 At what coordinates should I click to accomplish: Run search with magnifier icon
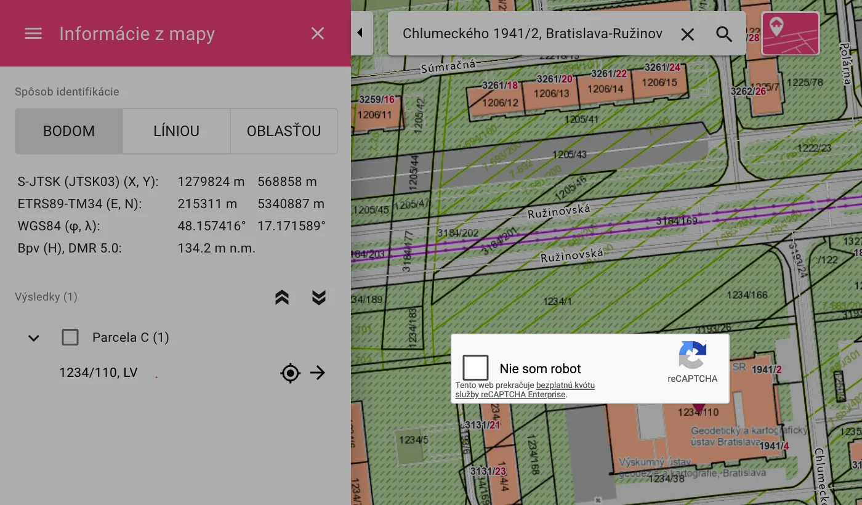724,34
